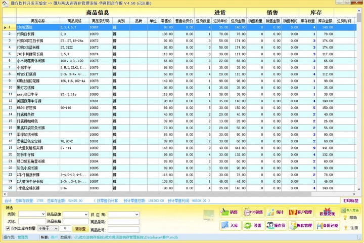Select row 20 灰粉牛仔裤
Screen dimensions: 364x243
[179, 154]
